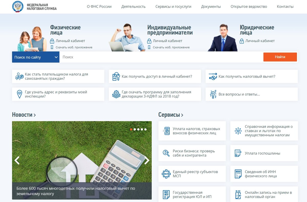The image size is (307, 202).
Task: Click the 3-НДФЛ program download icon
Action: pos(116,94)
